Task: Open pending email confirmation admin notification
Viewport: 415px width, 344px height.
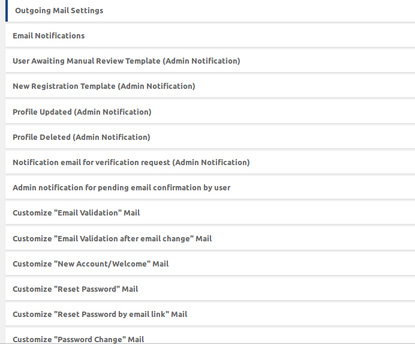Action: tap(121, 188)
